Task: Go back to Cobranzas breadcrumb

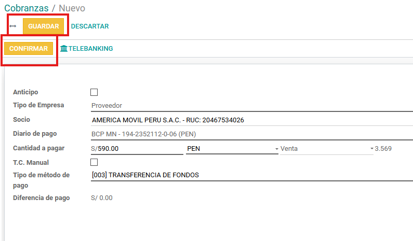Action: point(26,8)
